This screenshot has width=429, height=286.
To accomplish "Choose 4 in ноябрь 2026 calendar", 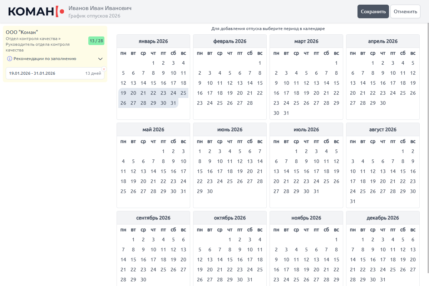I will click(296, 250).
